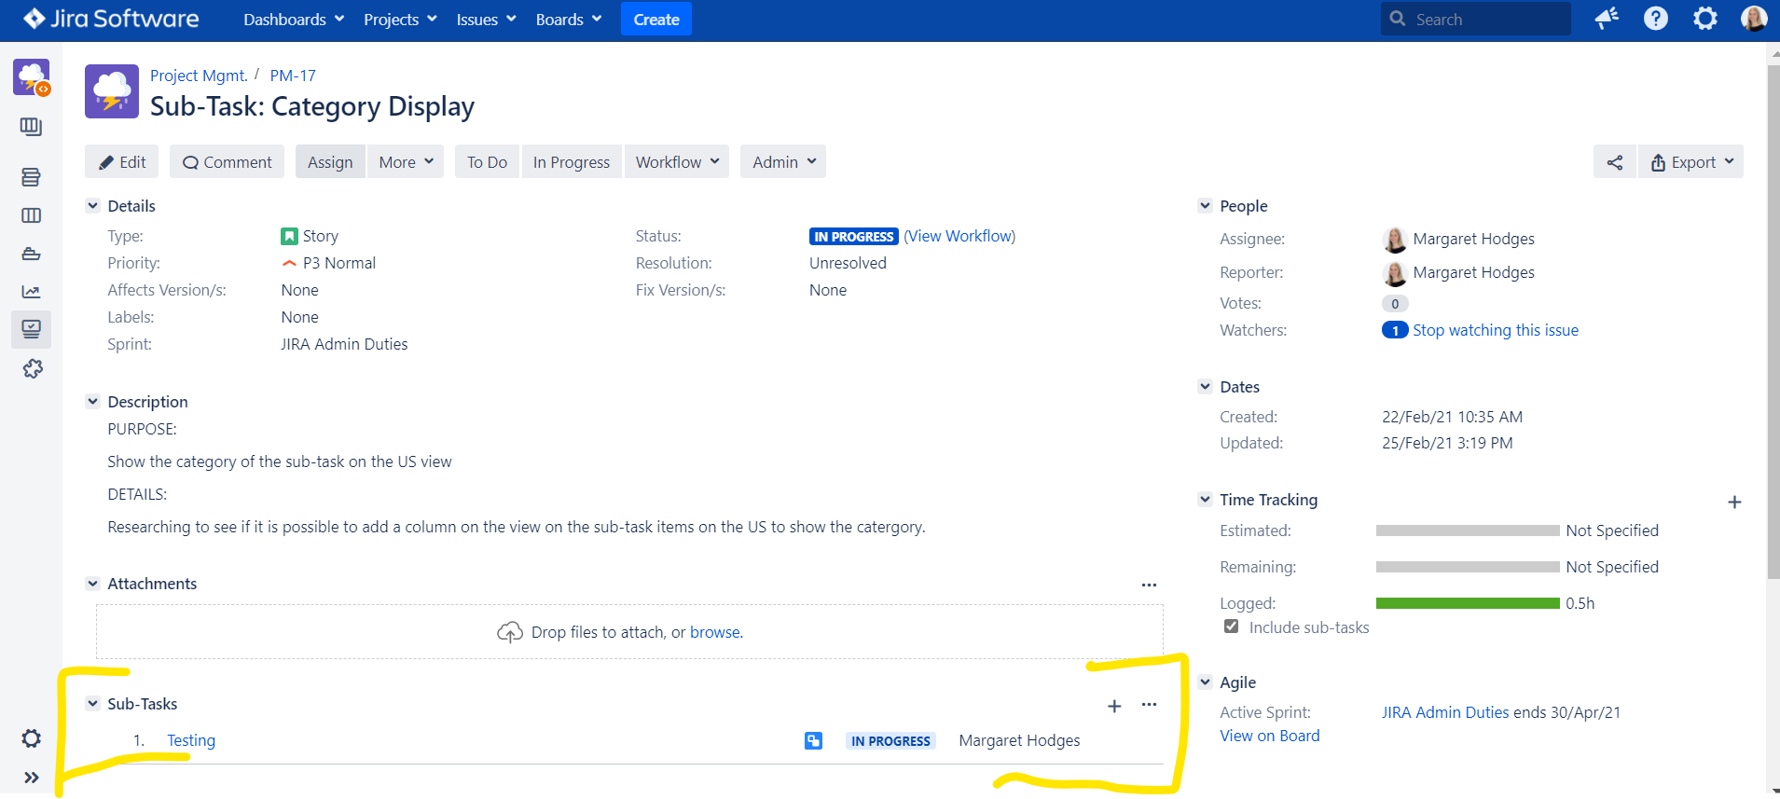Open the notifications megaphone icon
Viewport: 1780px width, 799px height.
tap(1607, 19)
